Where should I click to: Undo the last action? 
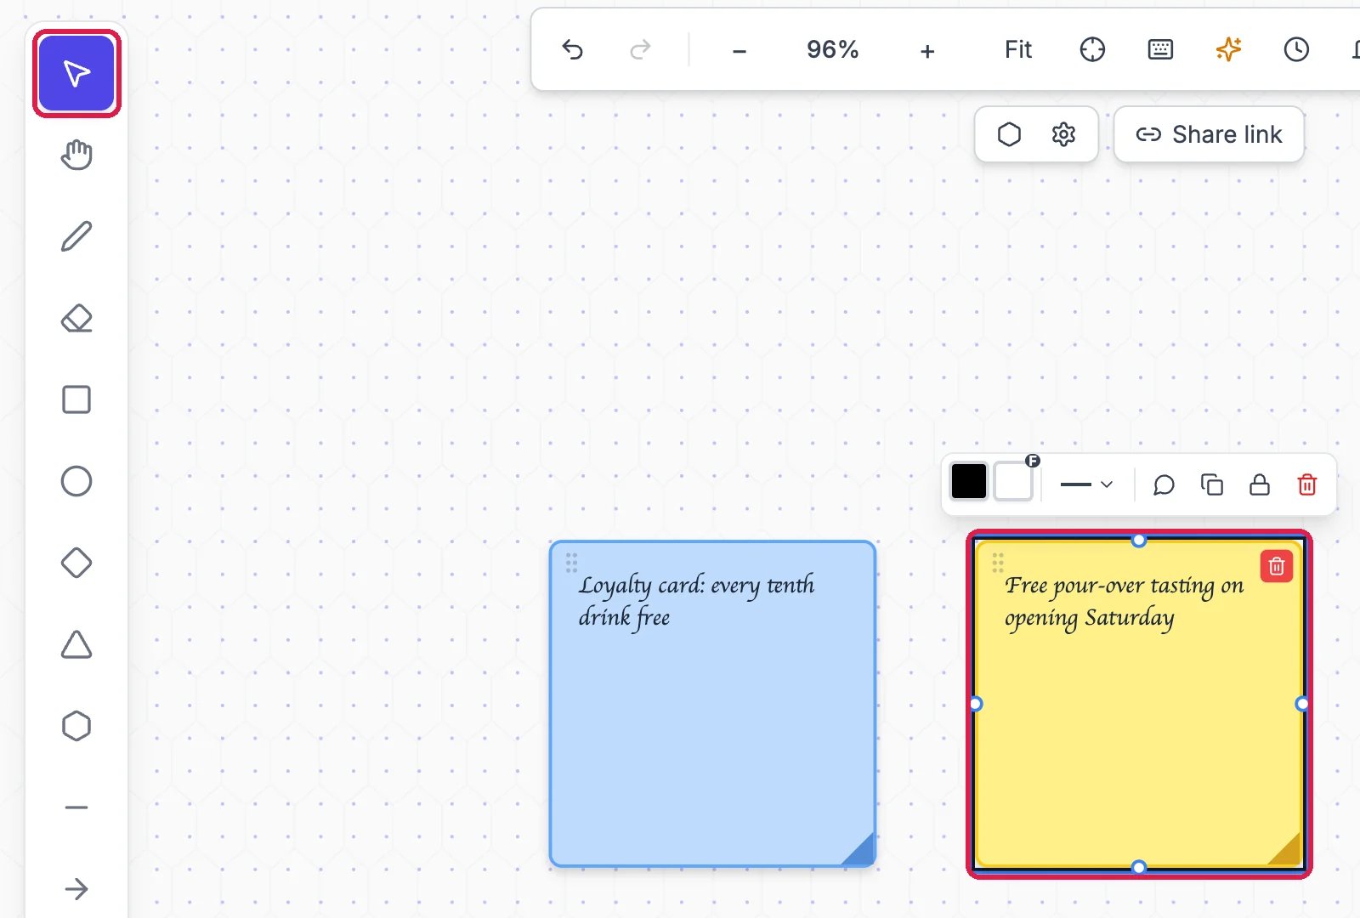tap(573, 49)
